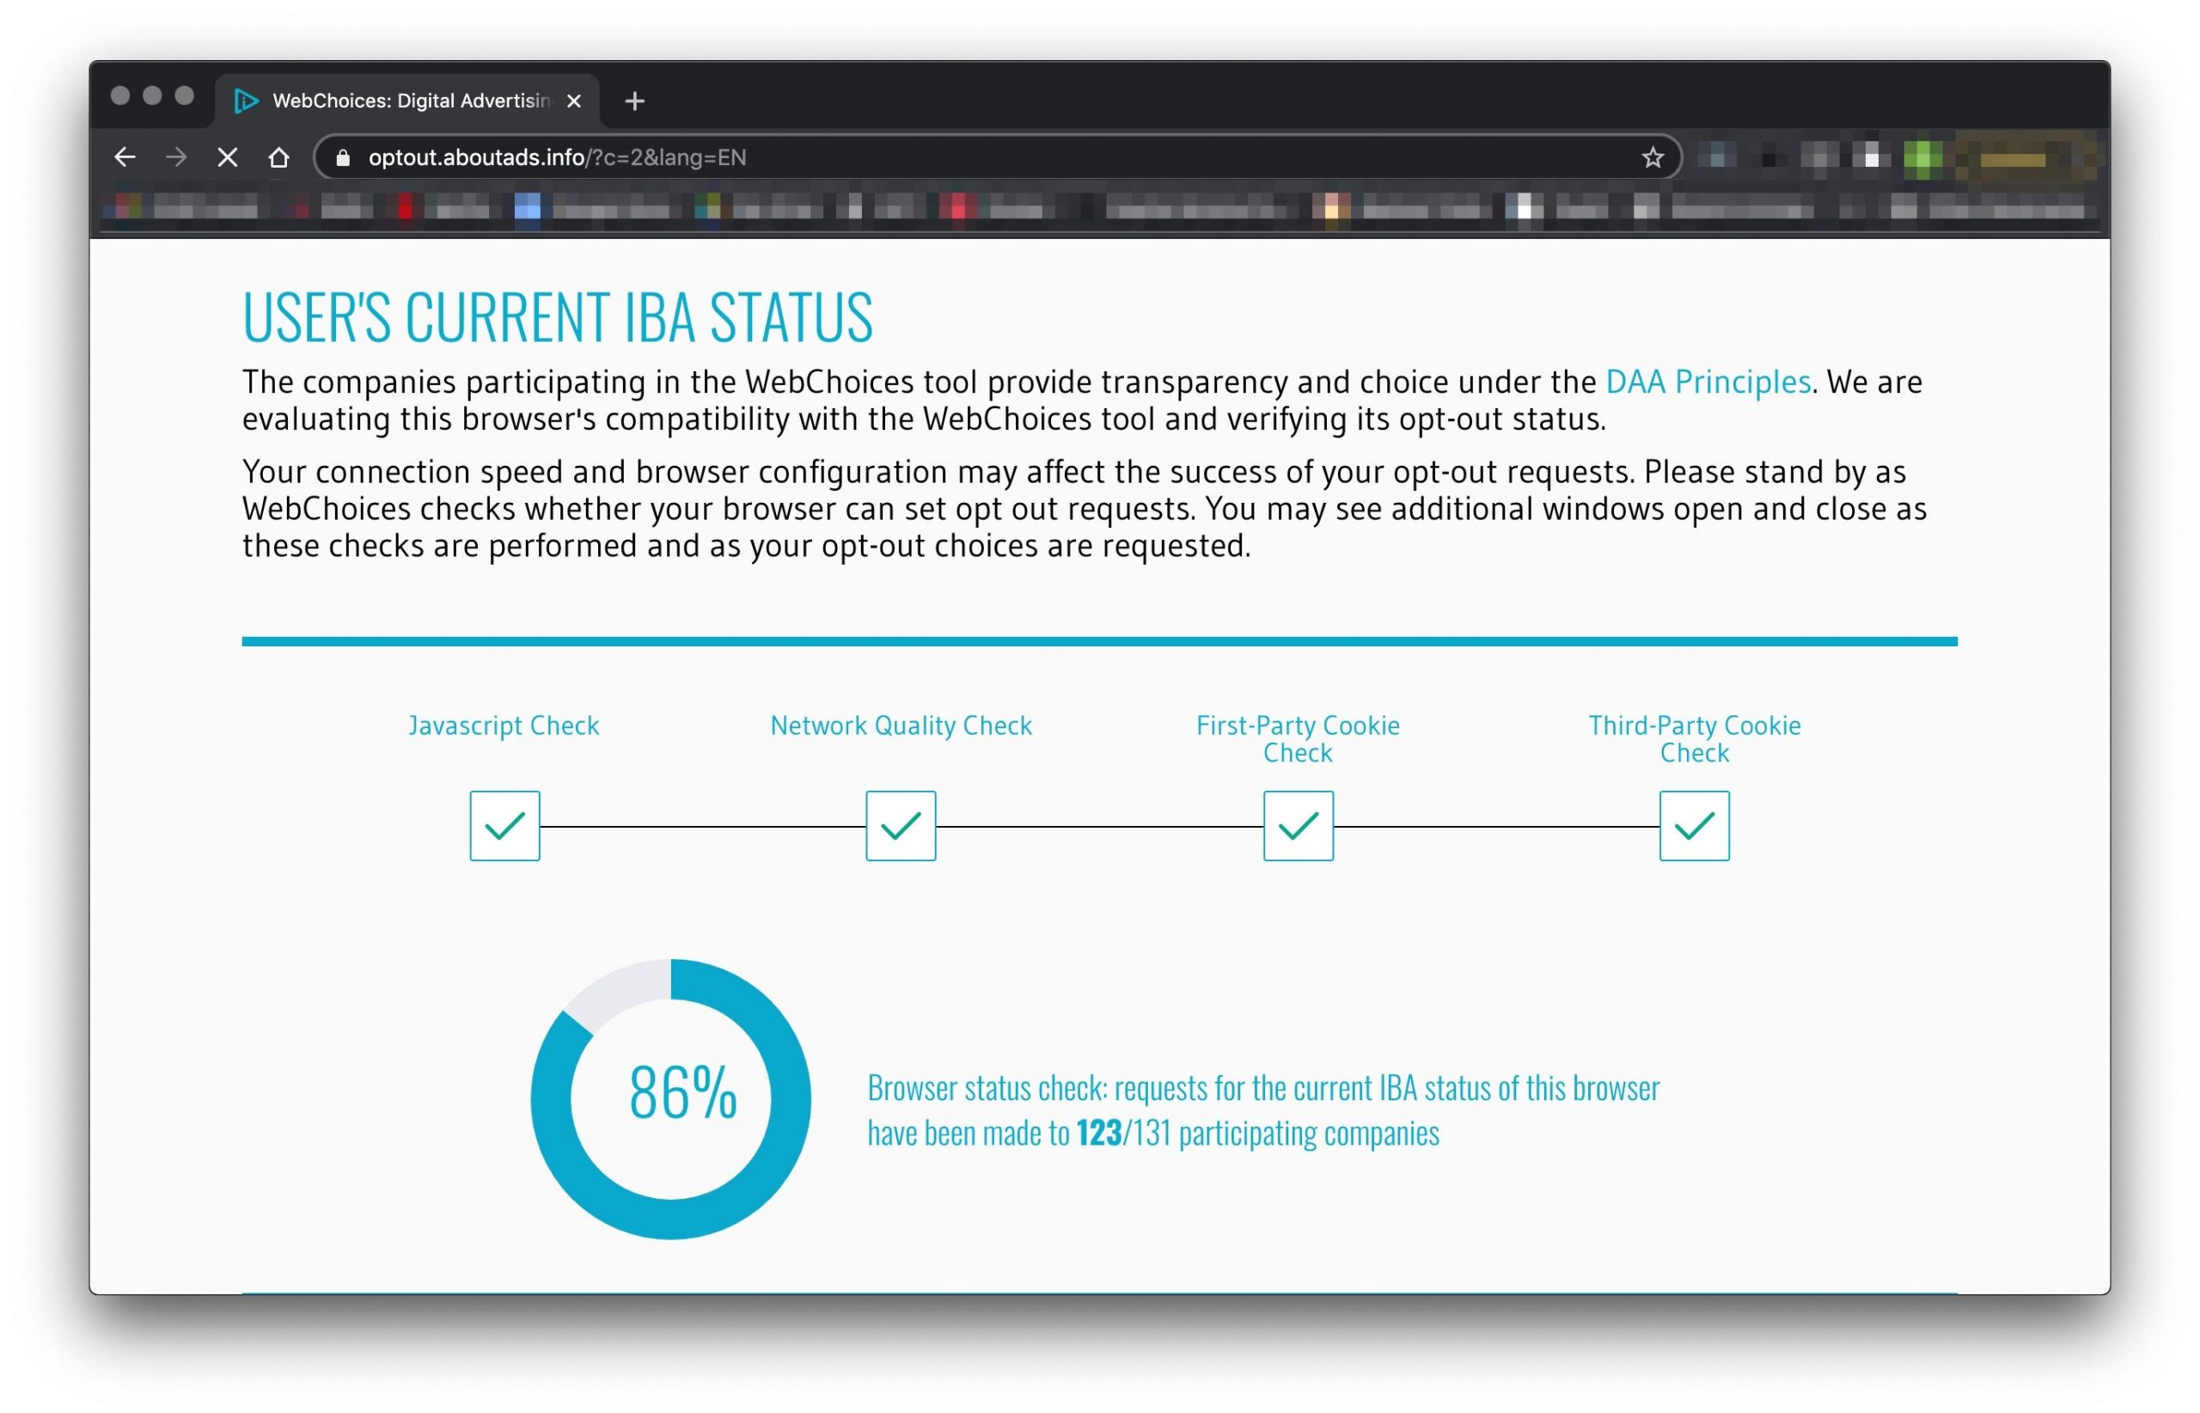The height and width of the screenshot is (1413, 2200).
Task: Click the Network Quality Check label
Action: pos(901,725)
